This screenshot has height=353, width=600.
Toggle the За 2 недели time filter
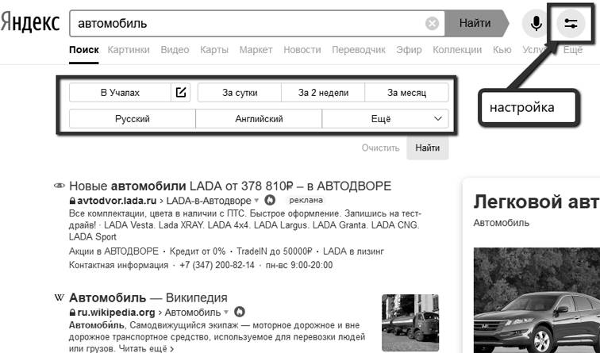323,93
